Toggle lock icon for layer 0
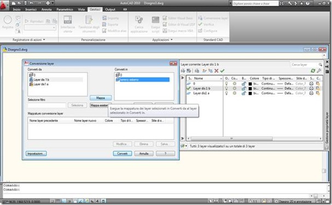 pyautogui.click(x=244, y=84)
